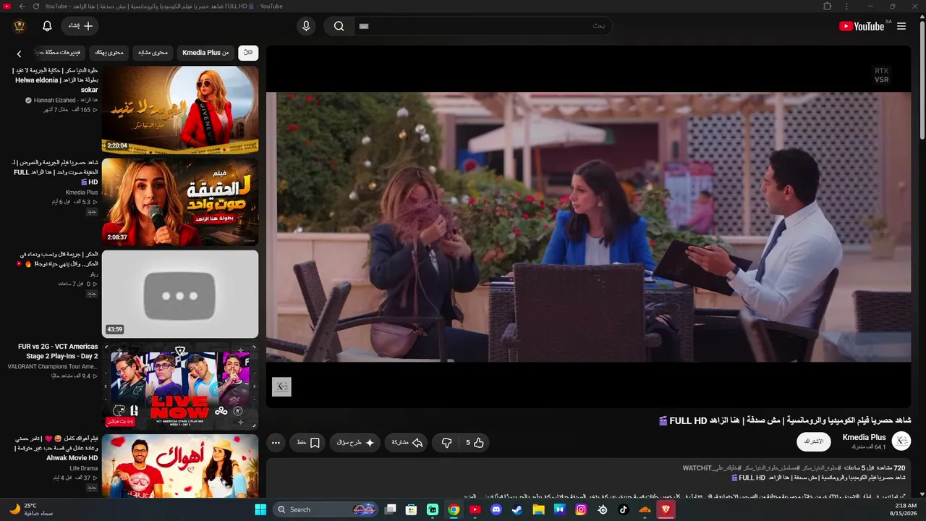The image size is (926, 521).
Task: Like the video with thumbs up
Action: [x=474, y=443]
